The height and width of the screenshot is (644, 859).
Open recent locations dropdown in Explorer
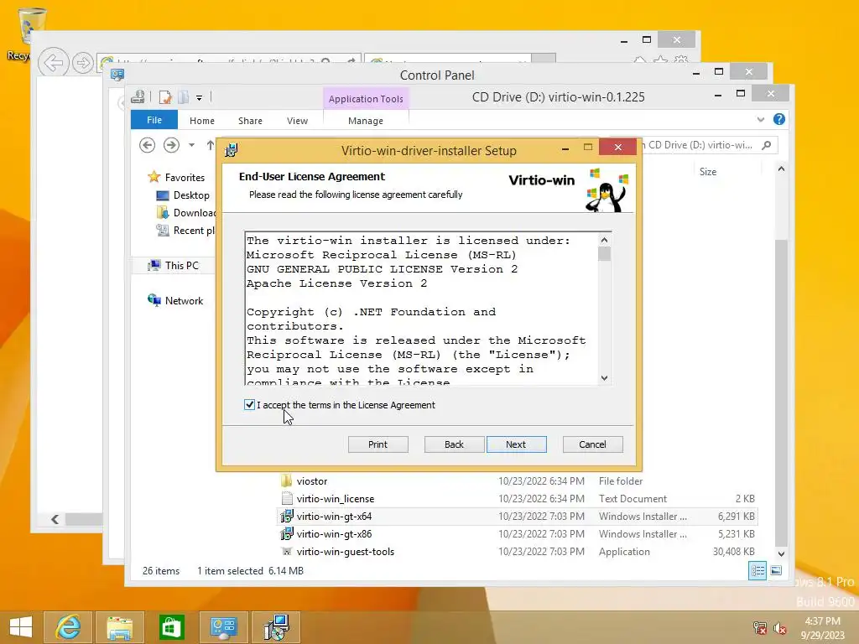[191, 145]
